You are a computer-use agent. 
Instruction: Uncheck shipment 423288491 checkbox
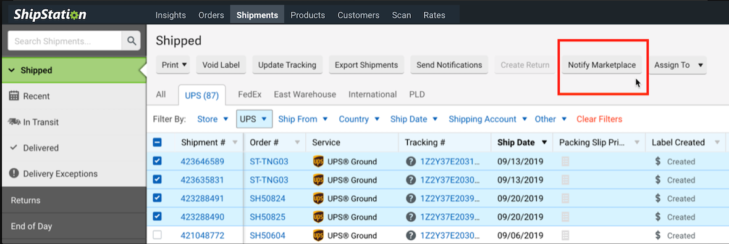pyautogui.click(x=157, y=198)
